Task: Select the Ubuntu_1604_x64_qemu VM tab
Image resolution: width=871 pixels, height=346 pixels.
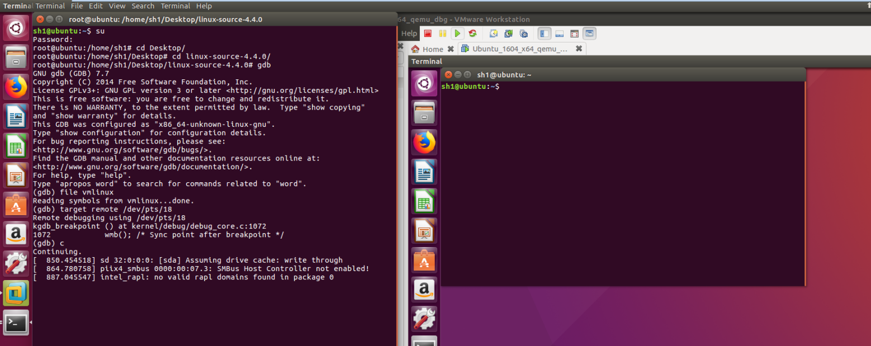Action: (x=519, y=49)
